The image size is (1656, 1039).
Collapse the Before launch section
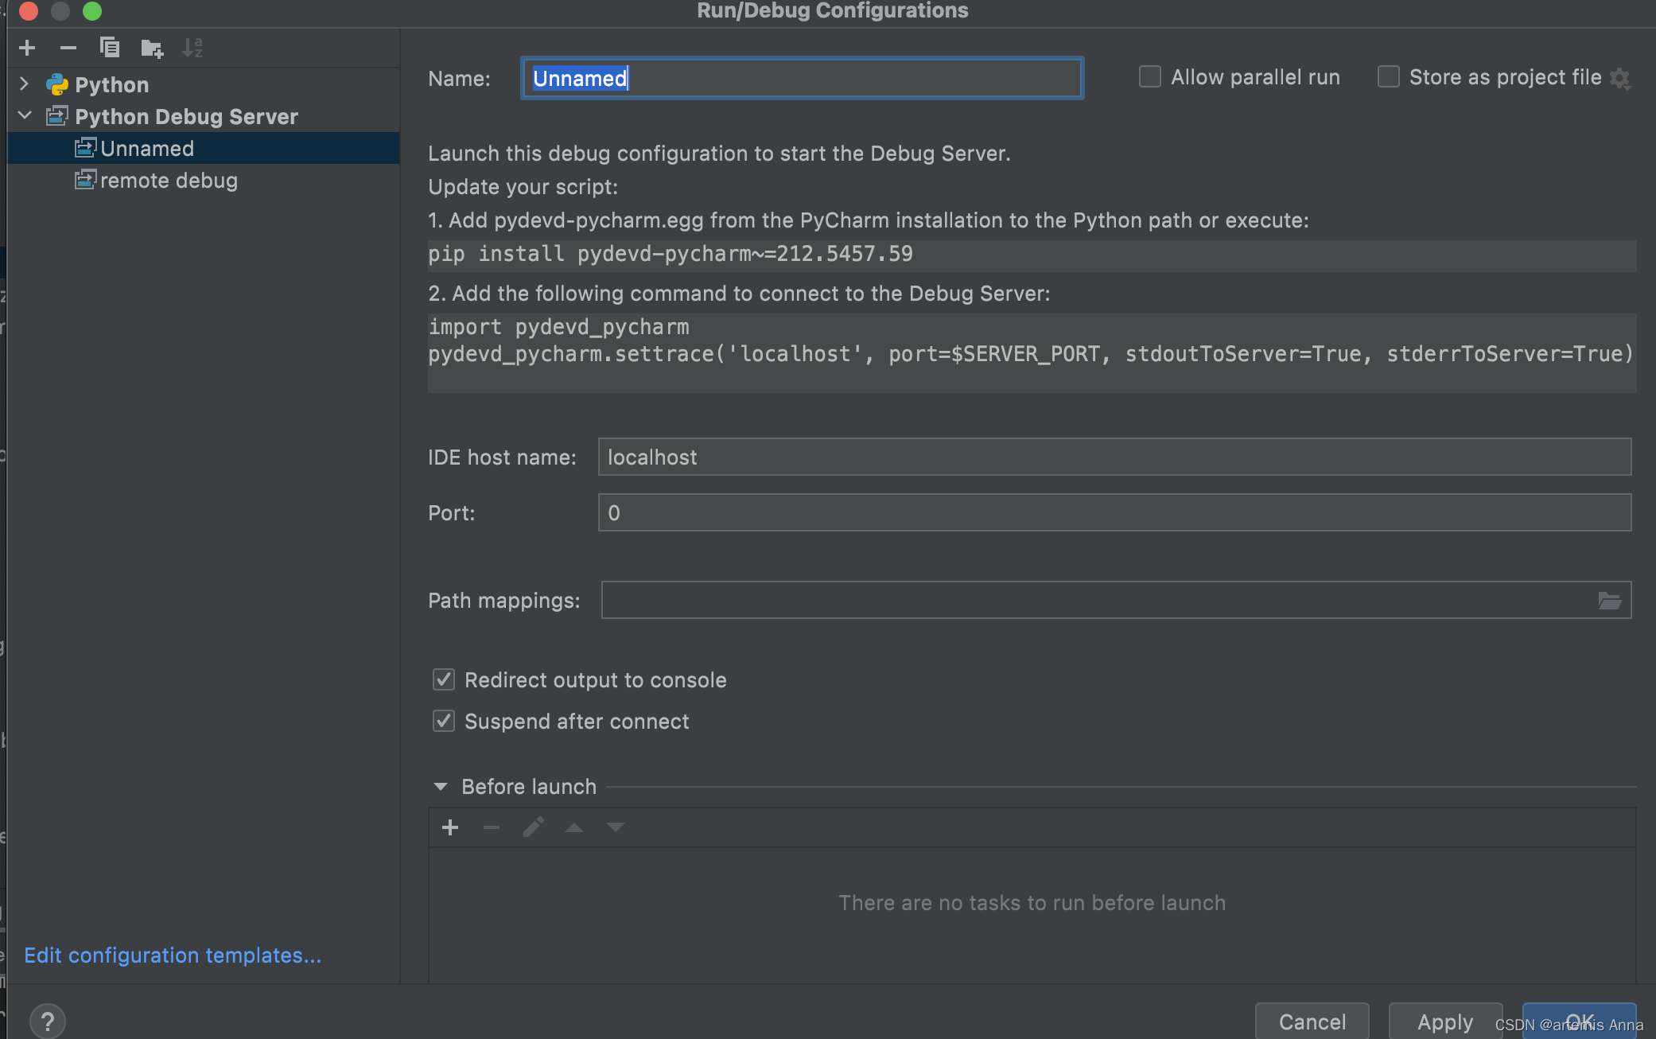pos(440,787)
